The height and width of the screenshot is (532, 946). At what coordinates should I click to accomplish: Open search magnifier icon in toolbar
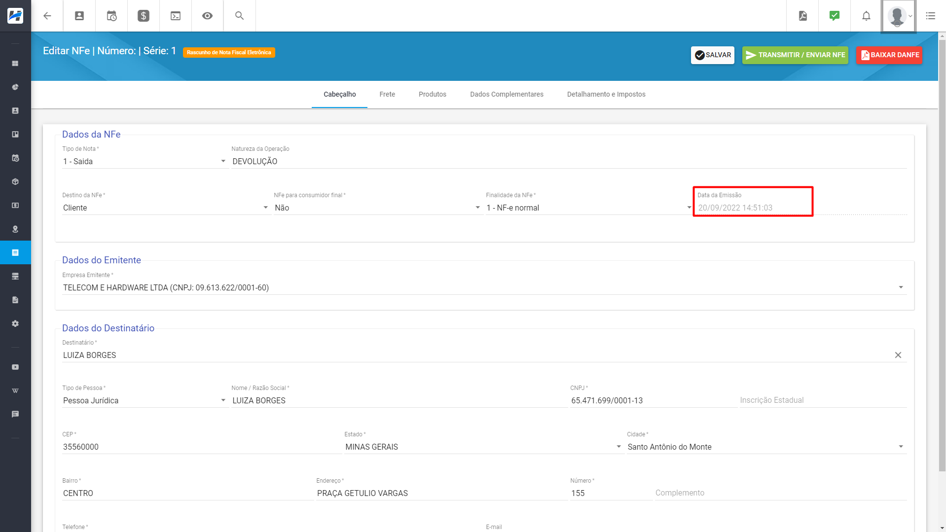(x=240, y=16)
